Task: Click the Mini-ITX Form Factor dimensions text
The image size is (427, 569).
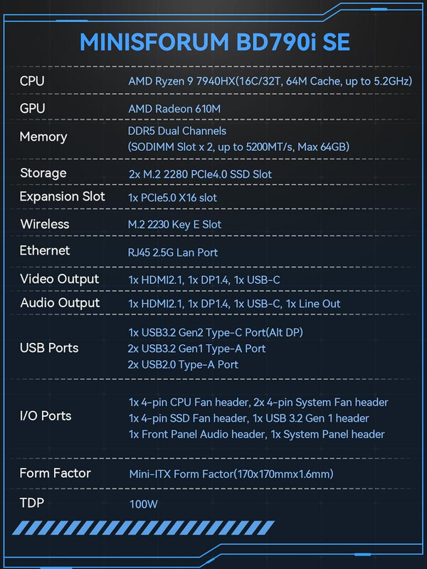Action: [x=231, y=474]
